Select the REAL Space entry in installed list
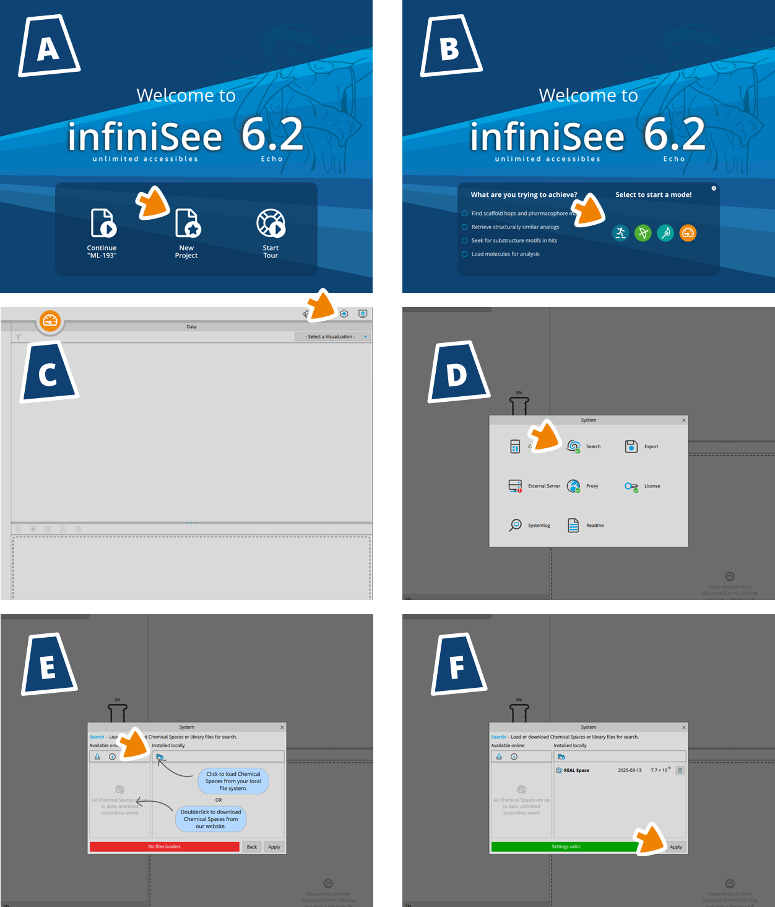 620,771
